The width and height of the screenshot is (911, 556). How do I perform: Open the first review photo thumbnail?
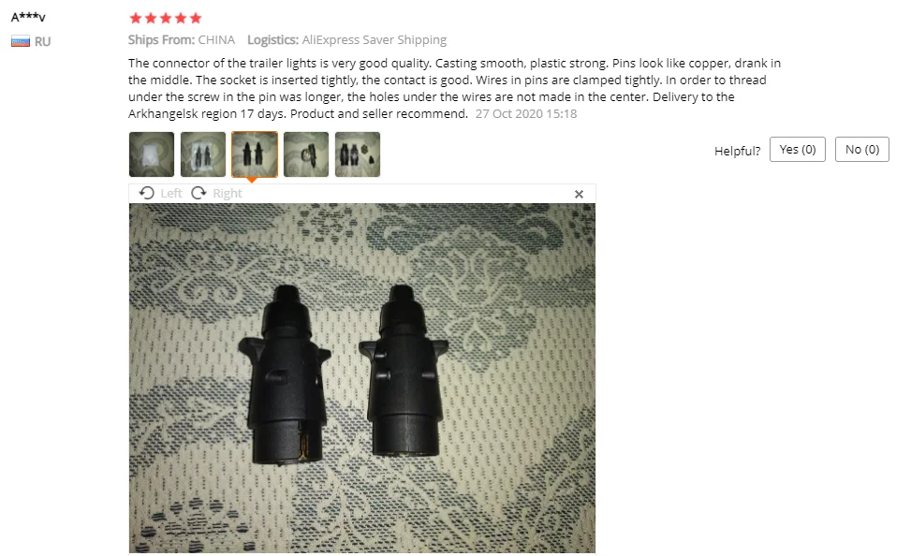pos(152,154)
